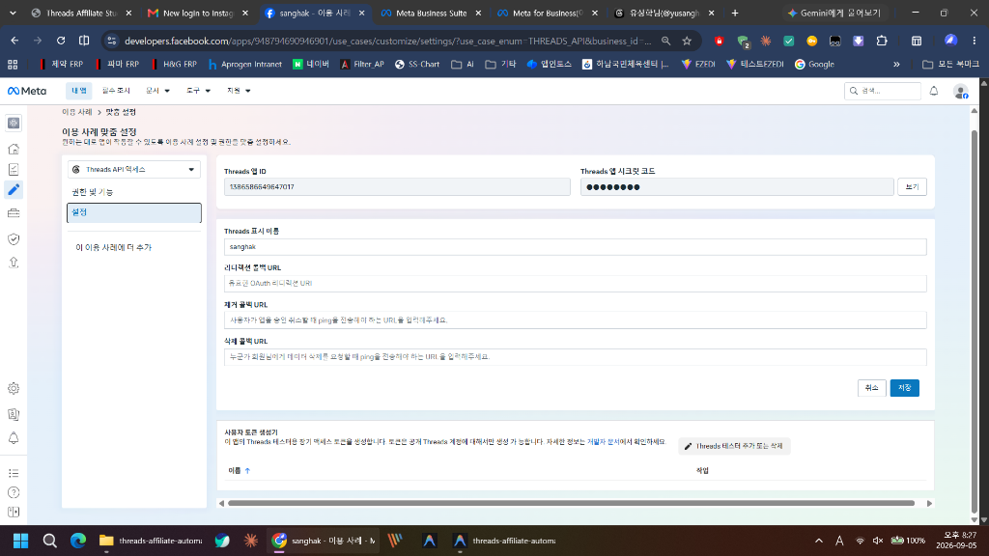Click the vertical page scrollbar
This screenshot has height=556, width=989.
click(975, 321)
